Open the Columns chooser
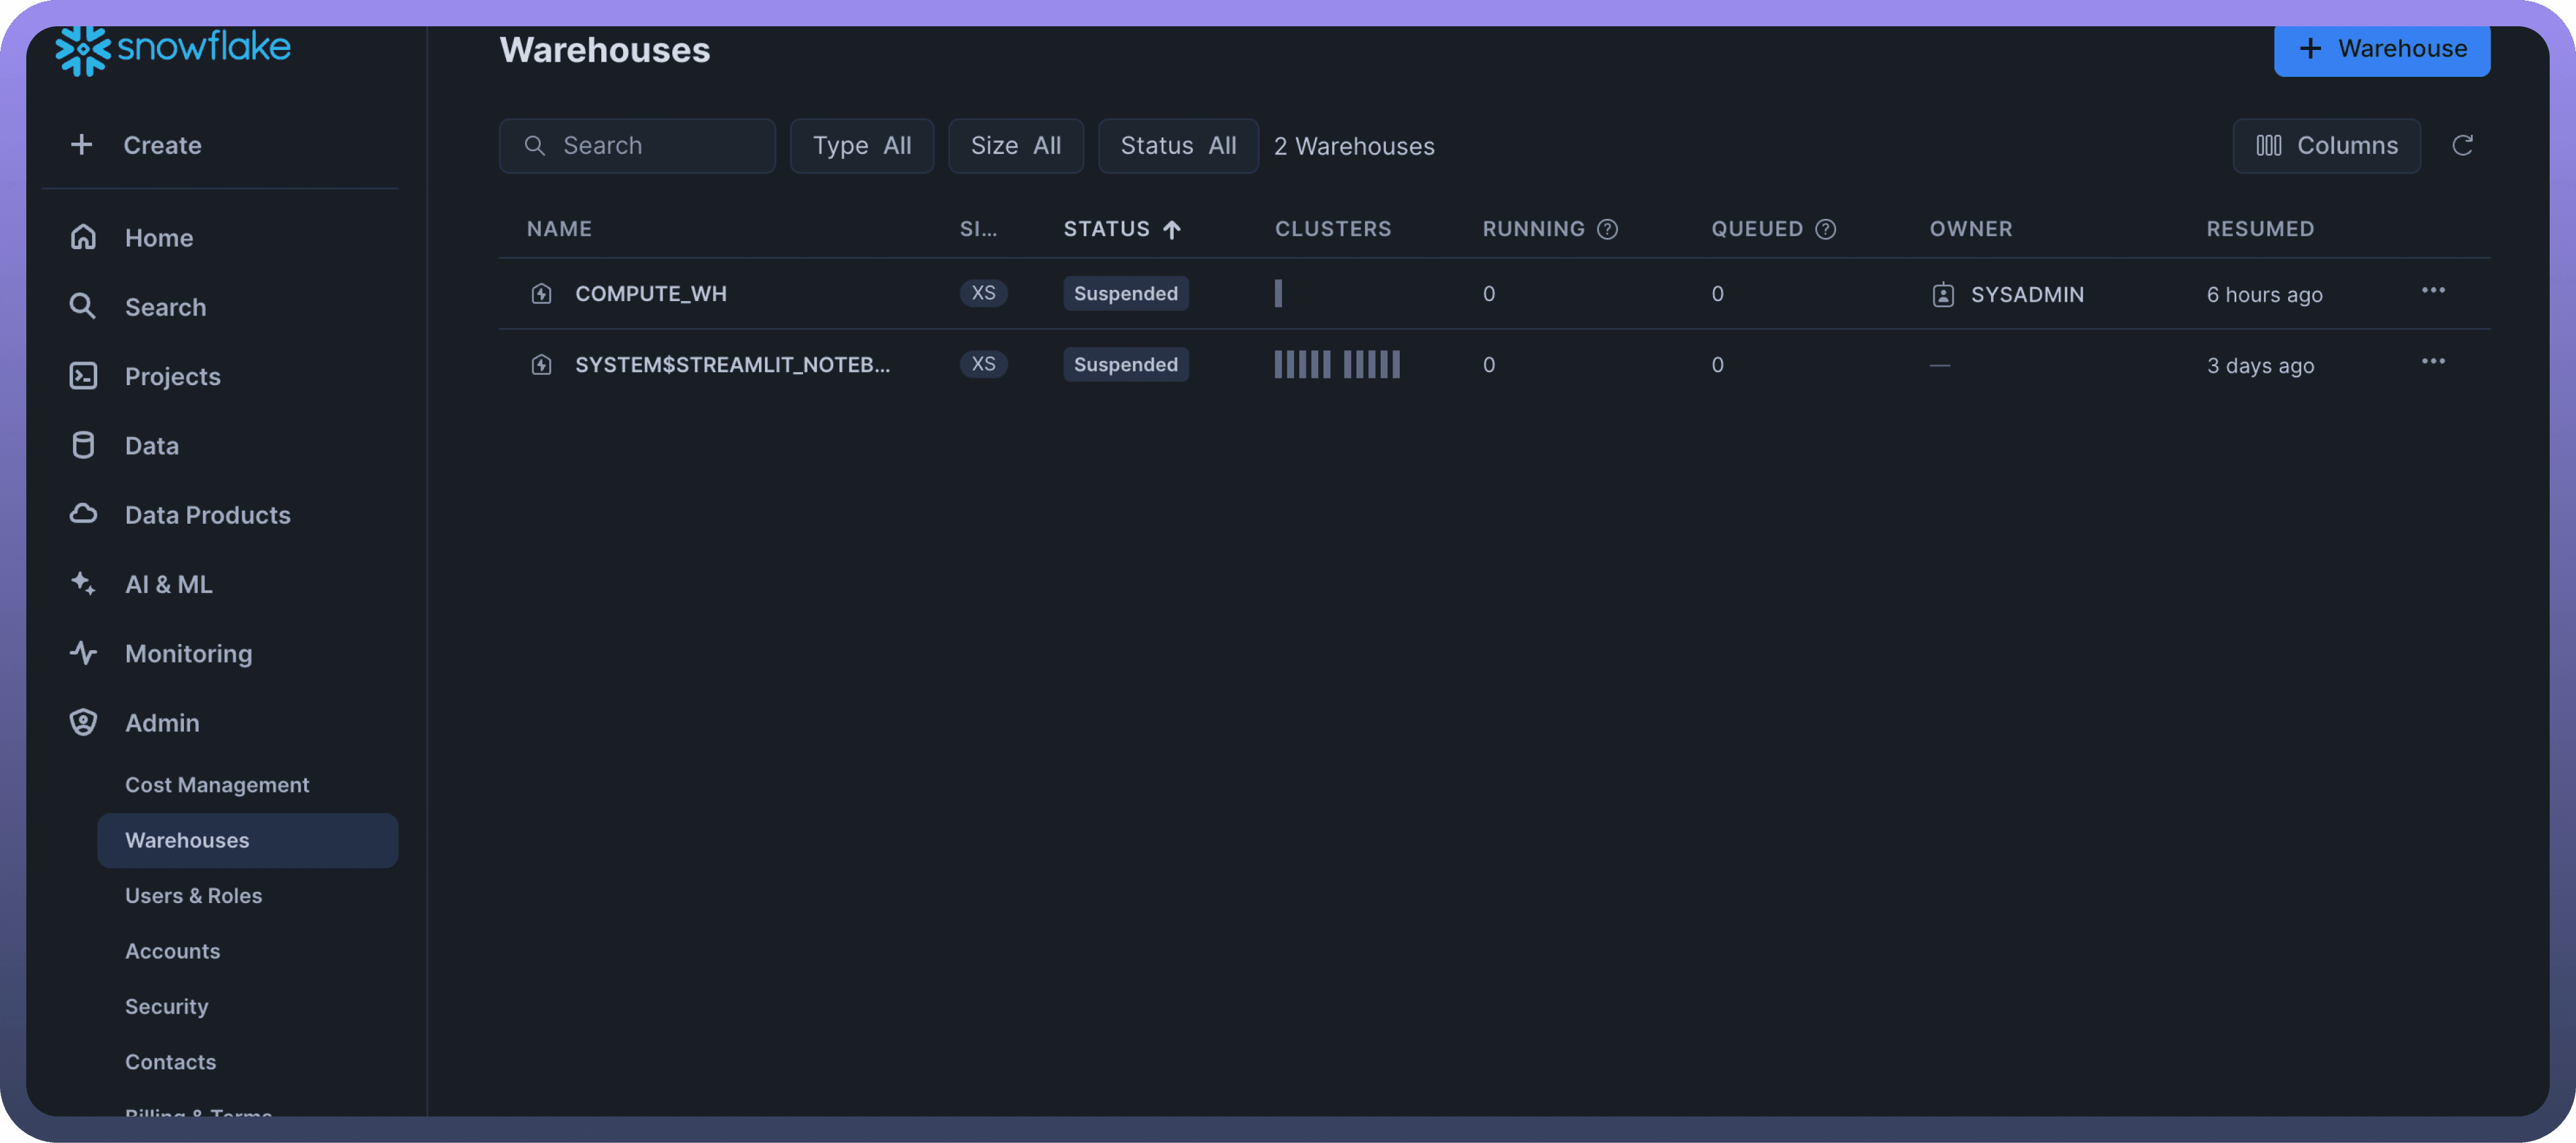The width and height of the screenshot is (2576, 1143). coord(2326,146)
